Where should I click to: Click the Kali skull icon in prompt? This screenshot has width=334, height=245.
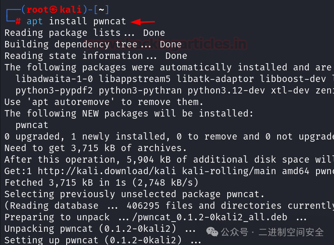(53, 9)
